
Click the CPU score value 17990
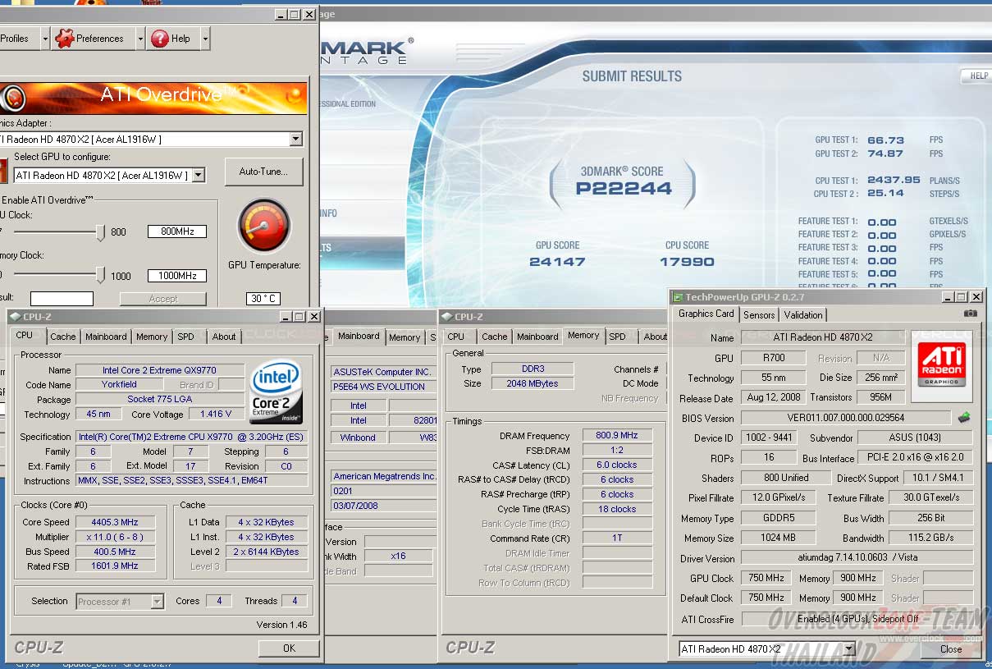(687, 262)
